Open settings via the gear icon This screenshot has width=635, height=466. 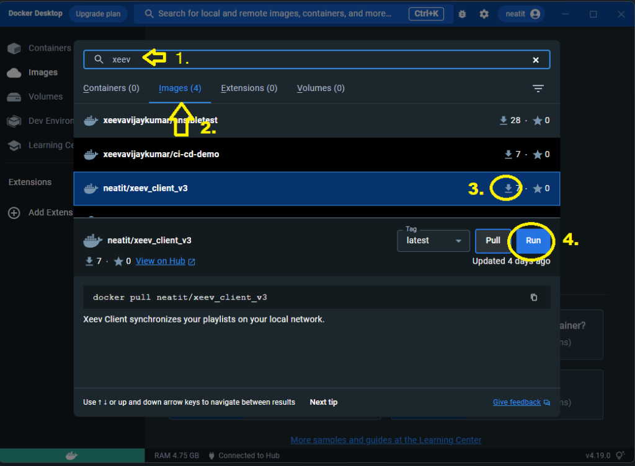click(x=484, y=14)
